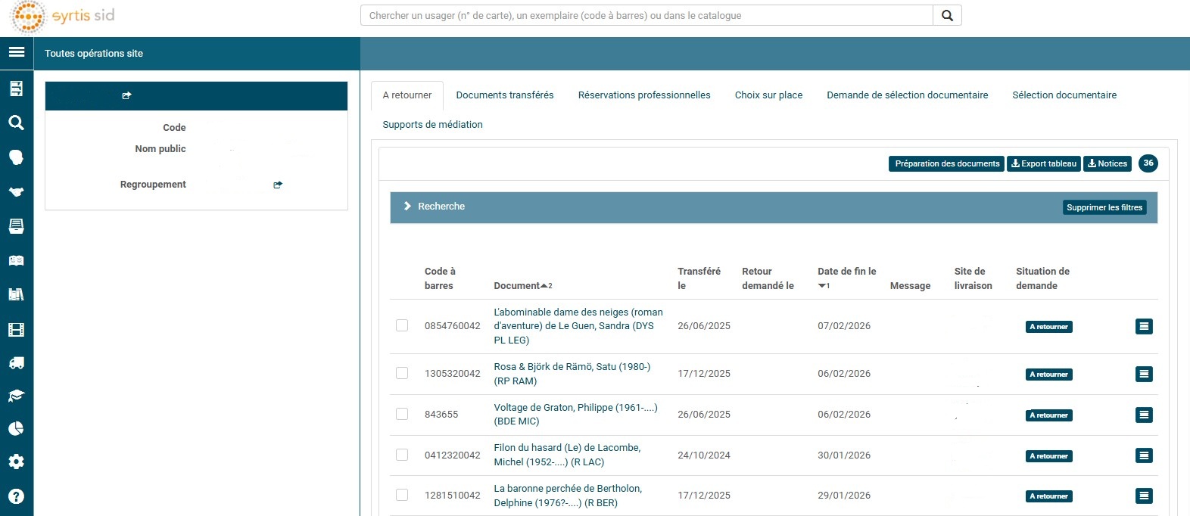Click the delivery truck sidebar icon
The height and width of the screenshot is (516, 1190).
tap(16, 363)
